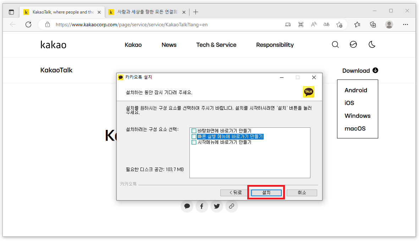Refresh the page with reload icon

[x=28, y=24]
